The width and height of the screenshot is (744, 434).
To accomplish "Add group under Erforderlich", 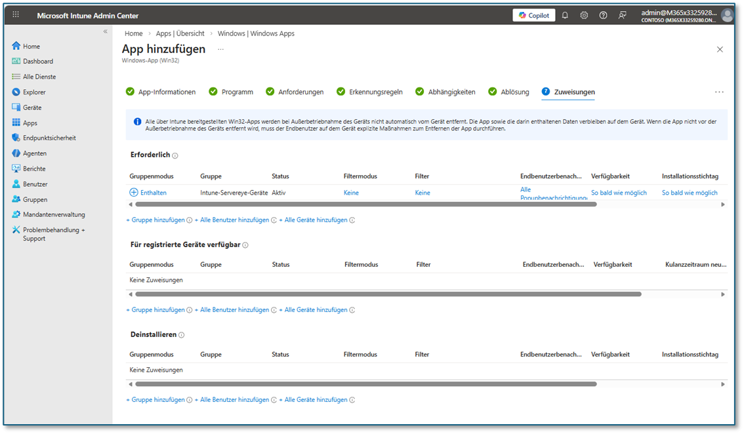I will coord(155,220).
